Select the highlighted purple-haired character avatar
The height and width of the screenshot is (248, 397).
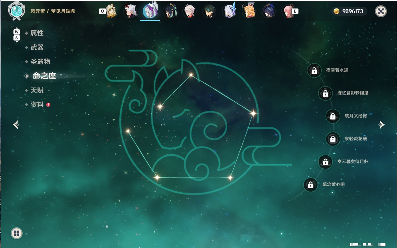coord(150,11)
